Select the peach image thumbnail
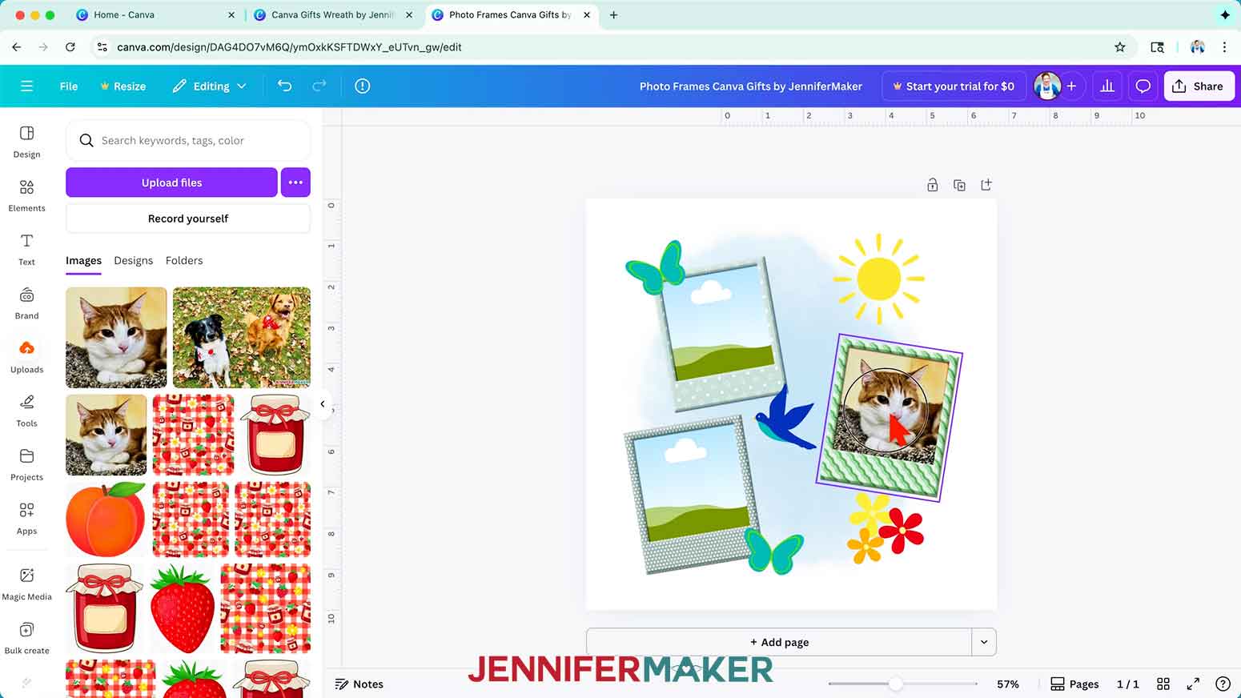The width and height of the screenshot is (1241, 698). (x=106, y=519)
